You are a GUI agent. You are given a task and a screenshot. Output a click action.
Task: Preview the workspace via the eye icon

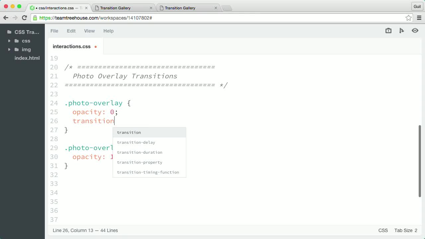pos(415,31)
